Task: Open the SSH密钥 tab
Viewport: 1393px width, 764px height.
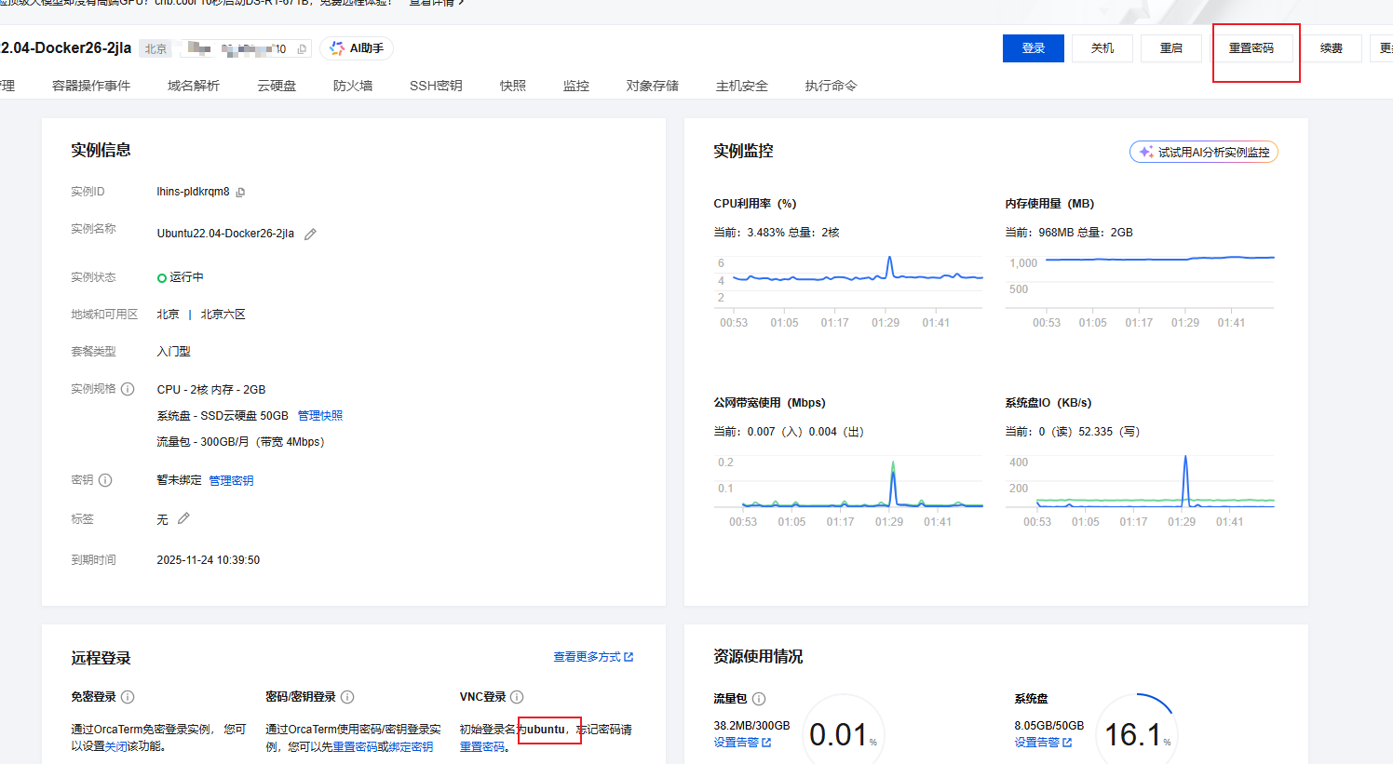Action: (x=436, y=86)
